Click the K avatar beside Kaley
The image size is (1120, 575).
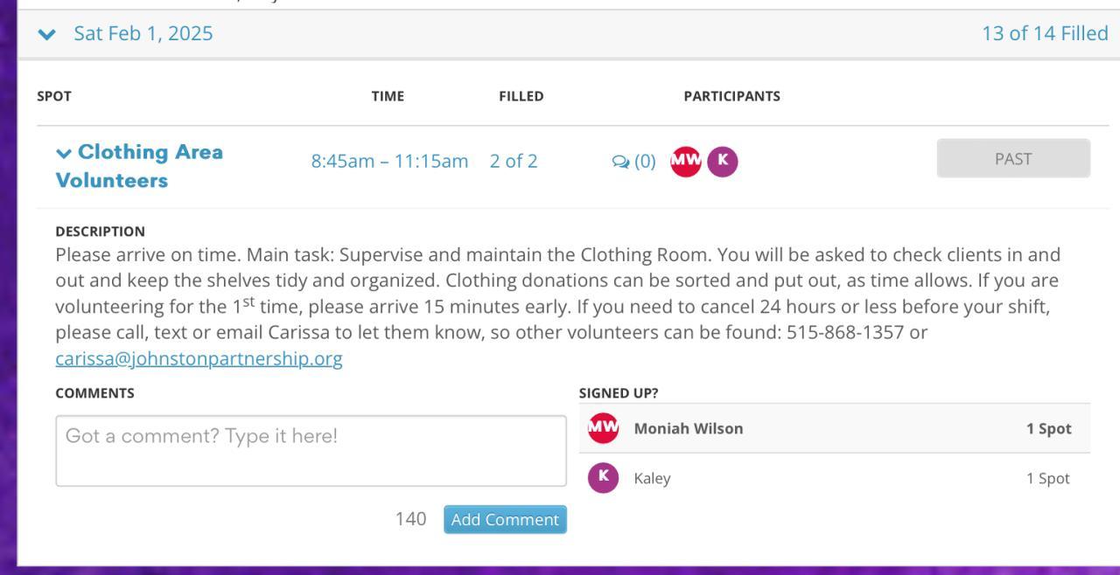[603, 478]
